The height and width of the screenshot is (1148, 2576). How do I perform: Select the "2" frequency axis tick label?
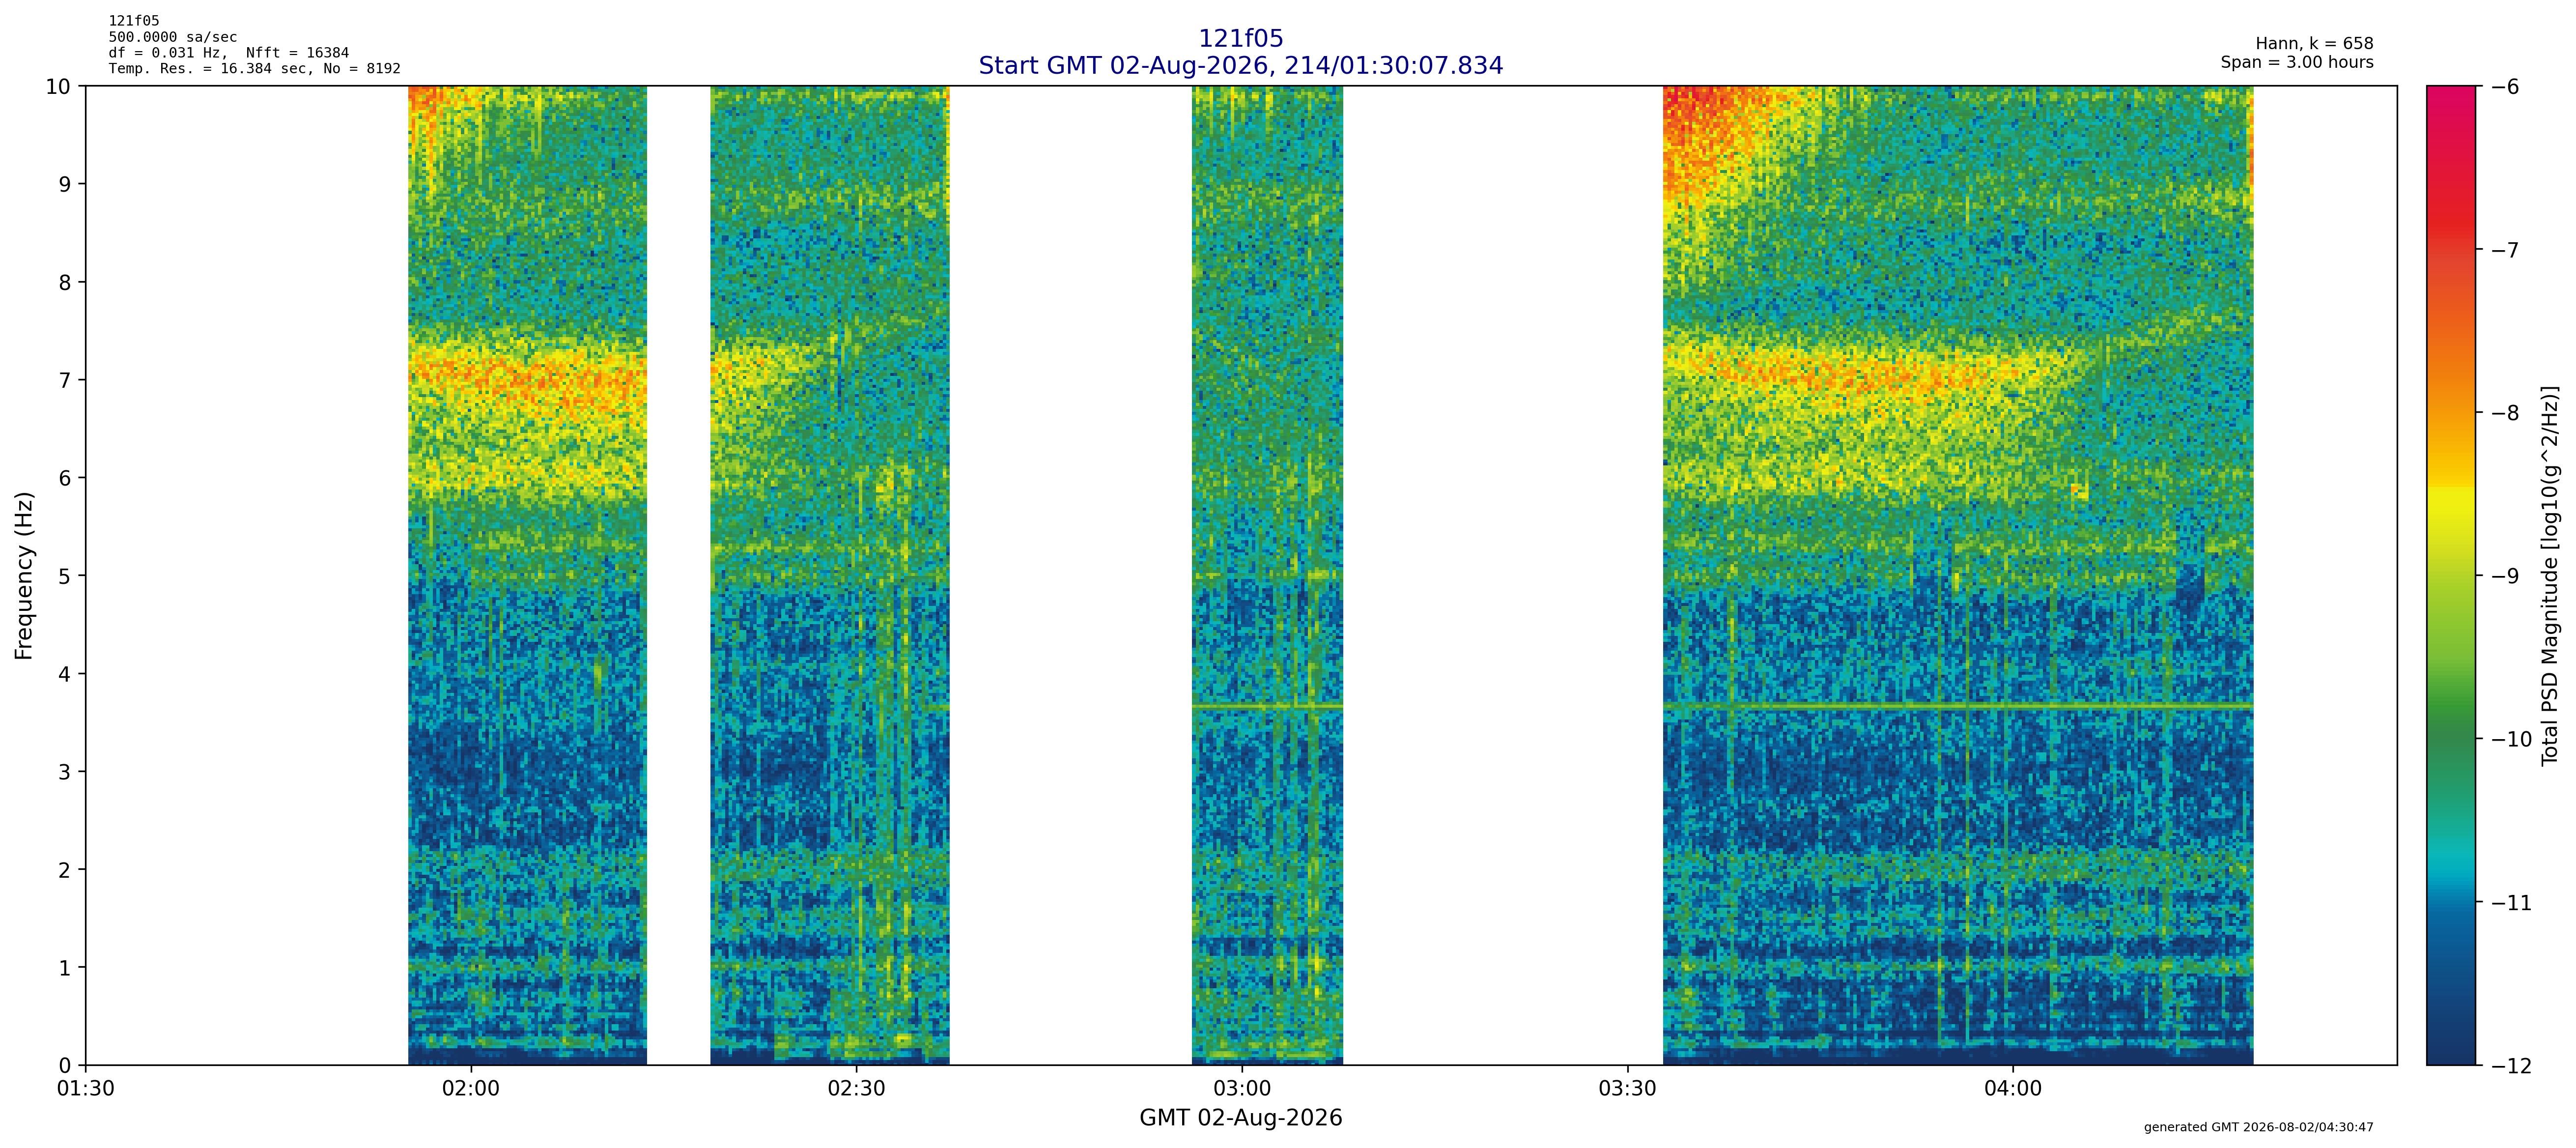click(x=65, y=870)
